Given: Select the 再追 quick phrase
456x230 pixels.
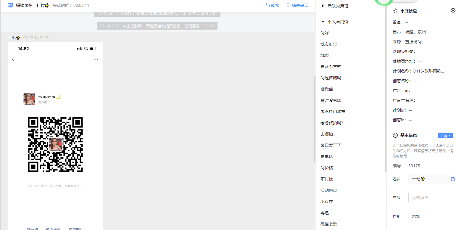Looking at the screenshot, I should click(x=325, y=213).
